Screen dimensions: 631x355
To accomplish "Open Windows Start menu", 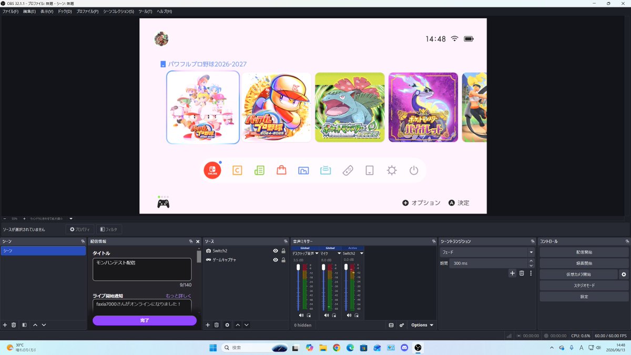I will 213,348.
